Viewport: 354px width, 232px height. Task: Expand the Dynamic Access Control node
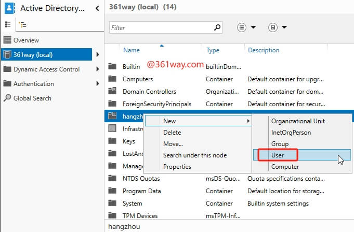[97, 69]
